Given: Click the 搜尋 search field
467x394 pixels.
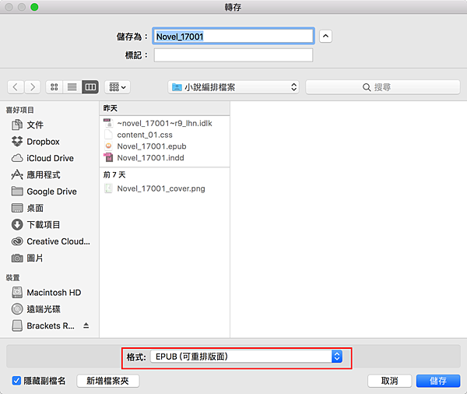Looking at the screenshot, I should pos(383,87).
